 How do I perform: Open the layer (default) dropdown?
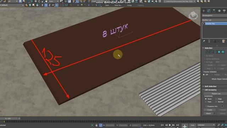[x=12, y=5]
